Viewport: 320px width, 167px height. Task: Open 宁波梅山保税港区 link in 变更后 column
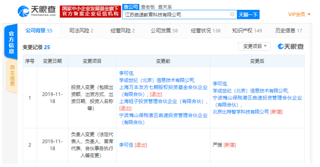257,101
